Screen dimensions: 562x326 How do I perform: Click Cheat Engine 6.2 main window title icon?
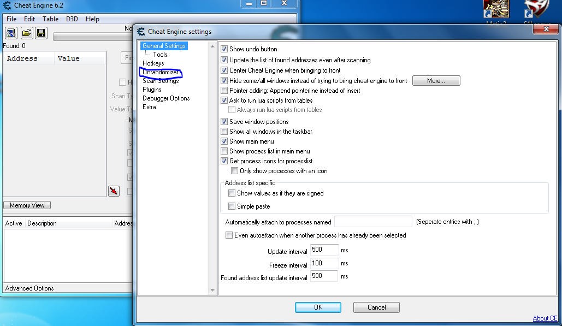coord(7,5)
